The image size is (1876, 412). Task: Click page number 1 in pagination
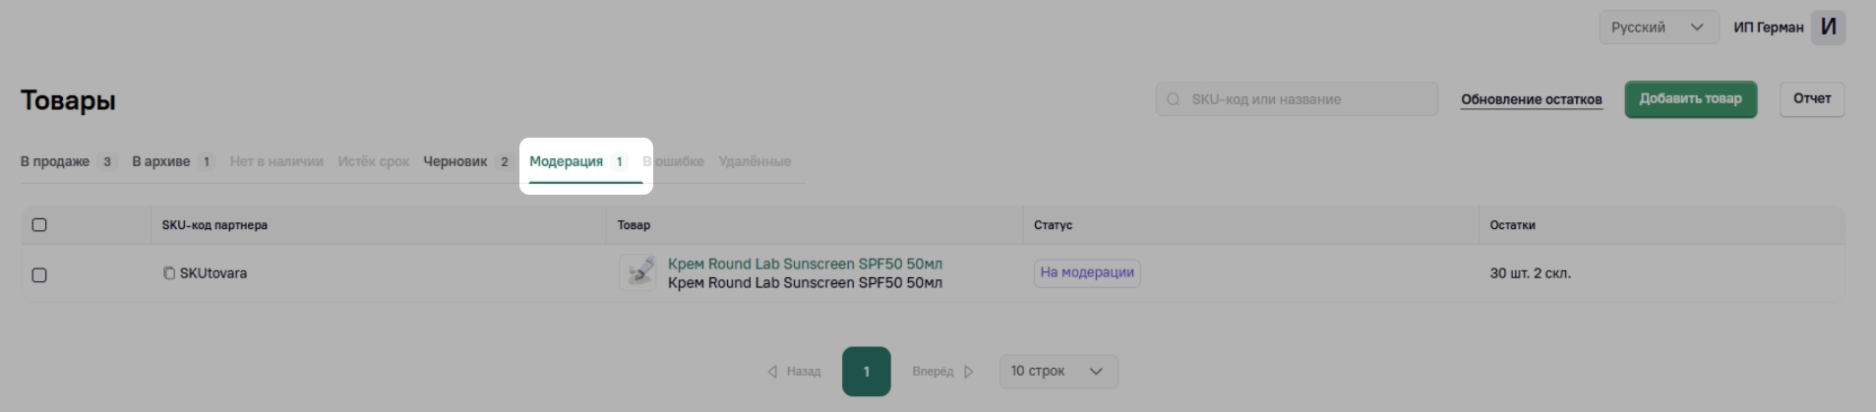[866, 372]
